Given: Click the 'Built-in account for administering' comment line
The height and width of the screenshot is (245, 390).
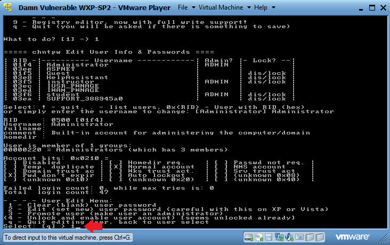Looking at the screenshot, I should (157, 133).
